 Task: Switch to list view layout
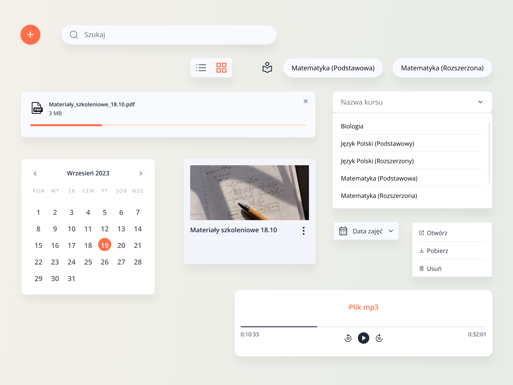pos(201,68)
